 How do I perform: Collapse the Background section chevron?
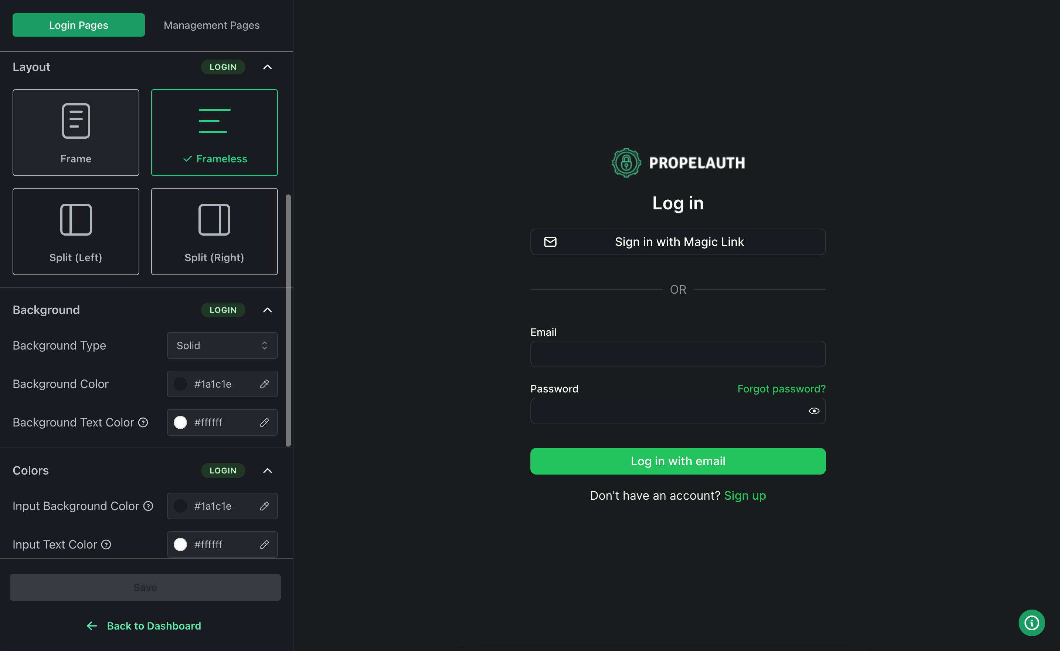(x=267, y=310)
